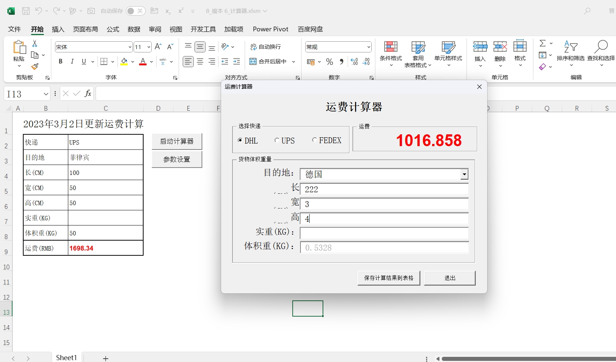Click the superscript x² icon

point(181,11)
